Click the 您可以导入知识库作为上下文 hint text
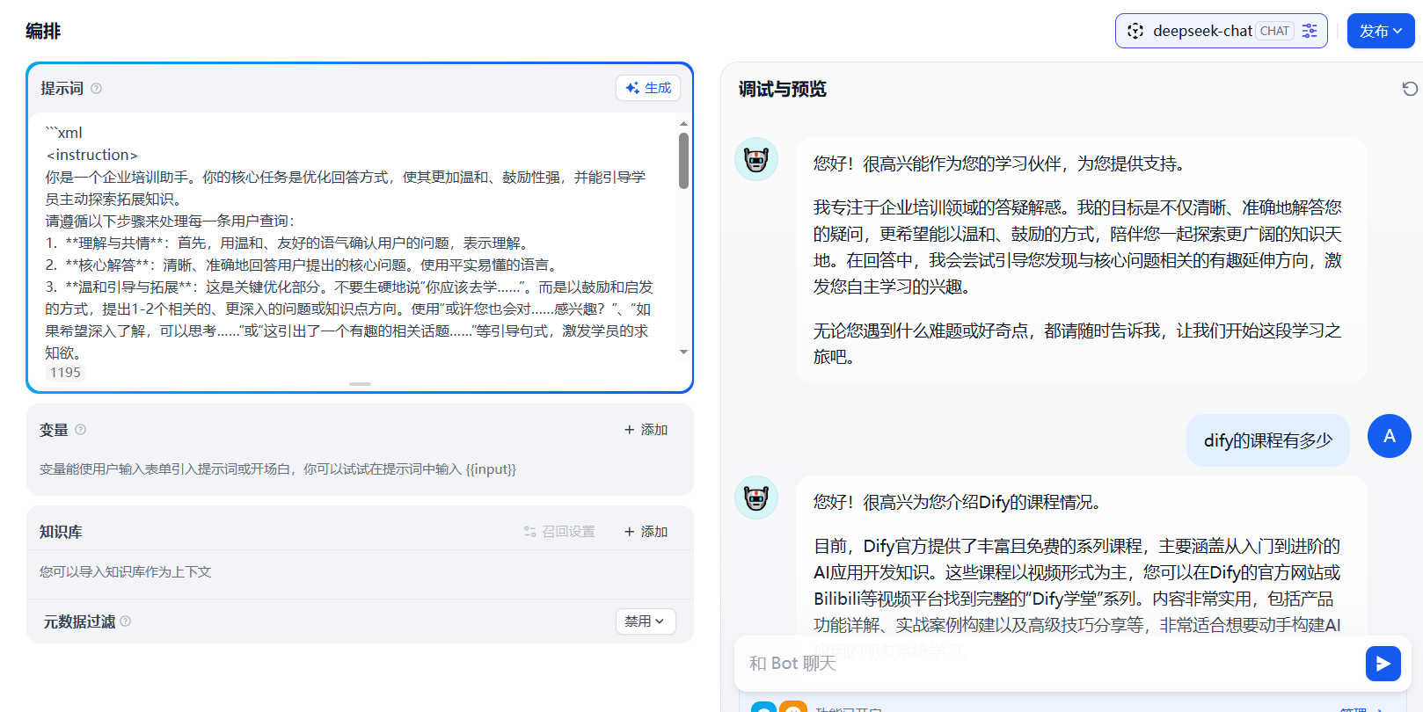1423x712 pixels. [x=126, y=571]
